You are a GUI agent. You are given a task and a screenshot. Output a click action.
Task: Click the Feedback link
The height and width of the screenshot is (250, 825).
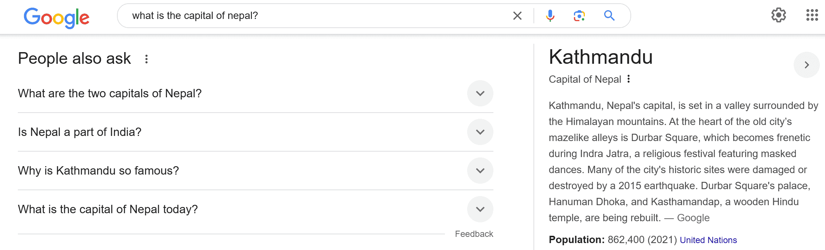(x=474, y=234)
